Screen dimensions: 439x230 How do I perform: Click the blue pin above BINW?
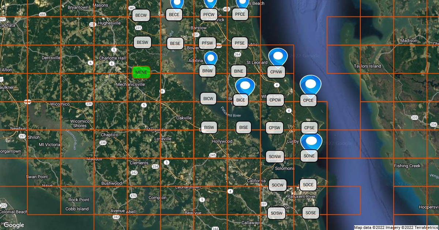pos(210,58)
